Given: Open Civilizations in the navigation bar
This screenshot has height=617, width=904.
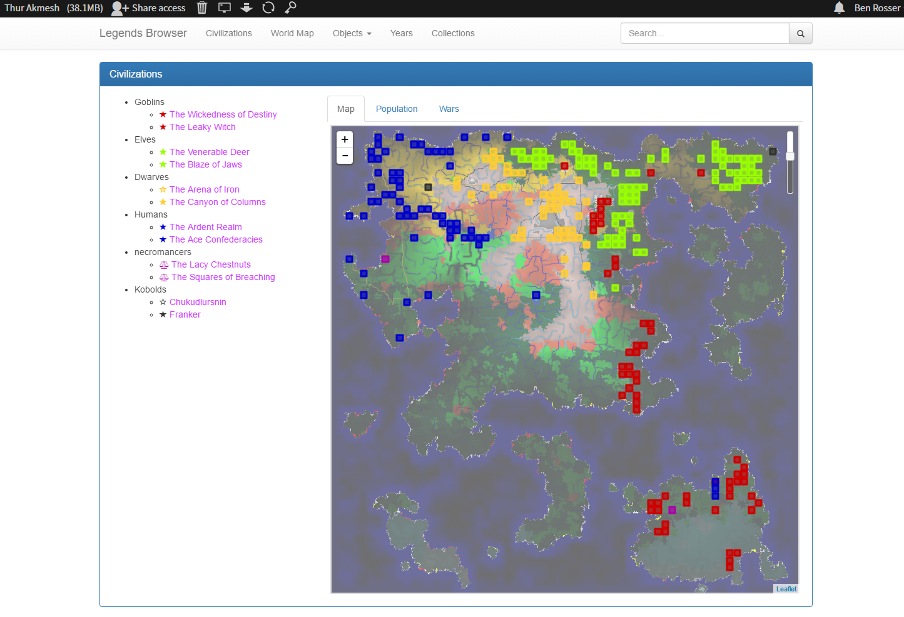Looking at the screenshot, I should tap(229, 33).
